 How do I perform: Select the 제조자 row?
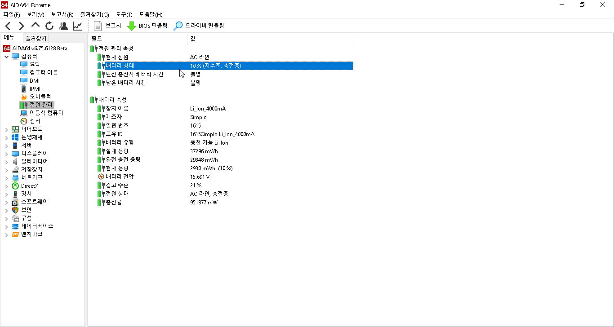coord(225,117)
